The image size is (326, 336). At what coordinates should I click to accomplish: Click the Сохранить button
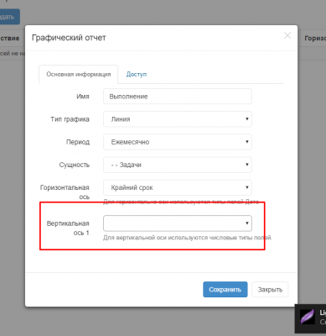(x=225, y=290)
